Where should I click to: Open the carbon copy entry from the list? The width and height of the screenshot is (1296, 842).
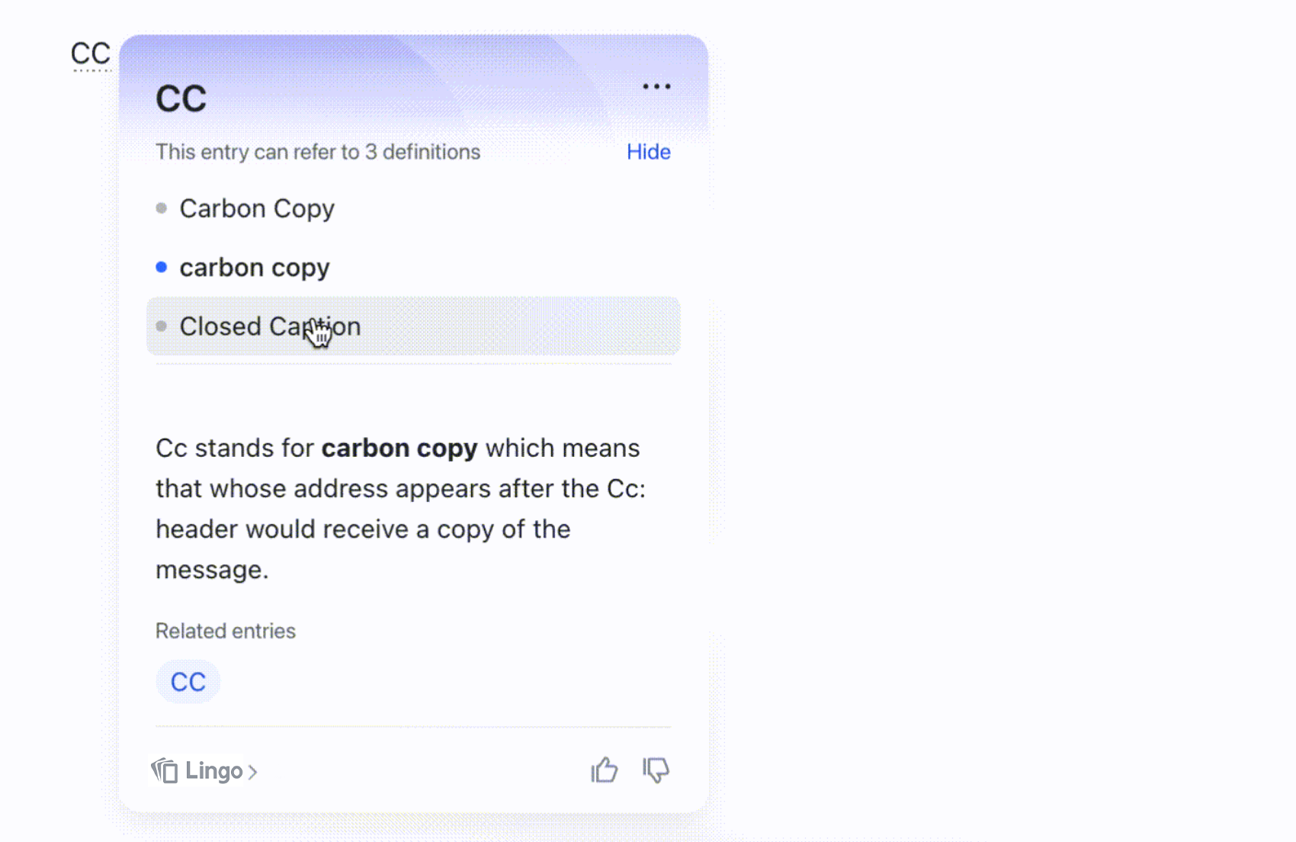[254, 267]
